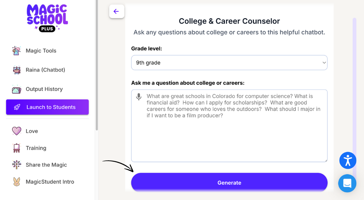This screenshot has height=200, width=364.
Task: Click the chevron on 9th grade selector
Action: [x=324, y=63]
